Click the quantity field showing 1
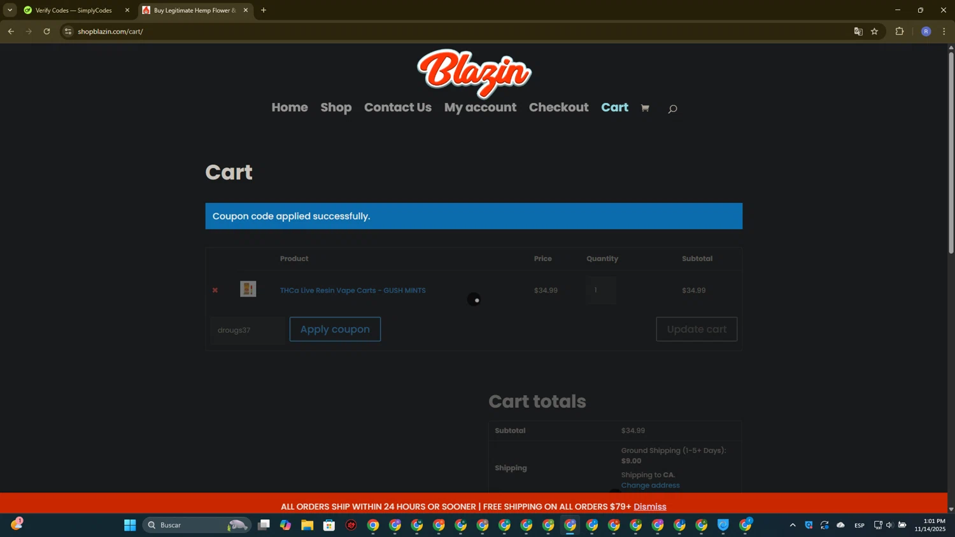The height and width of the screenshot is (537, 955). (601, 290)
